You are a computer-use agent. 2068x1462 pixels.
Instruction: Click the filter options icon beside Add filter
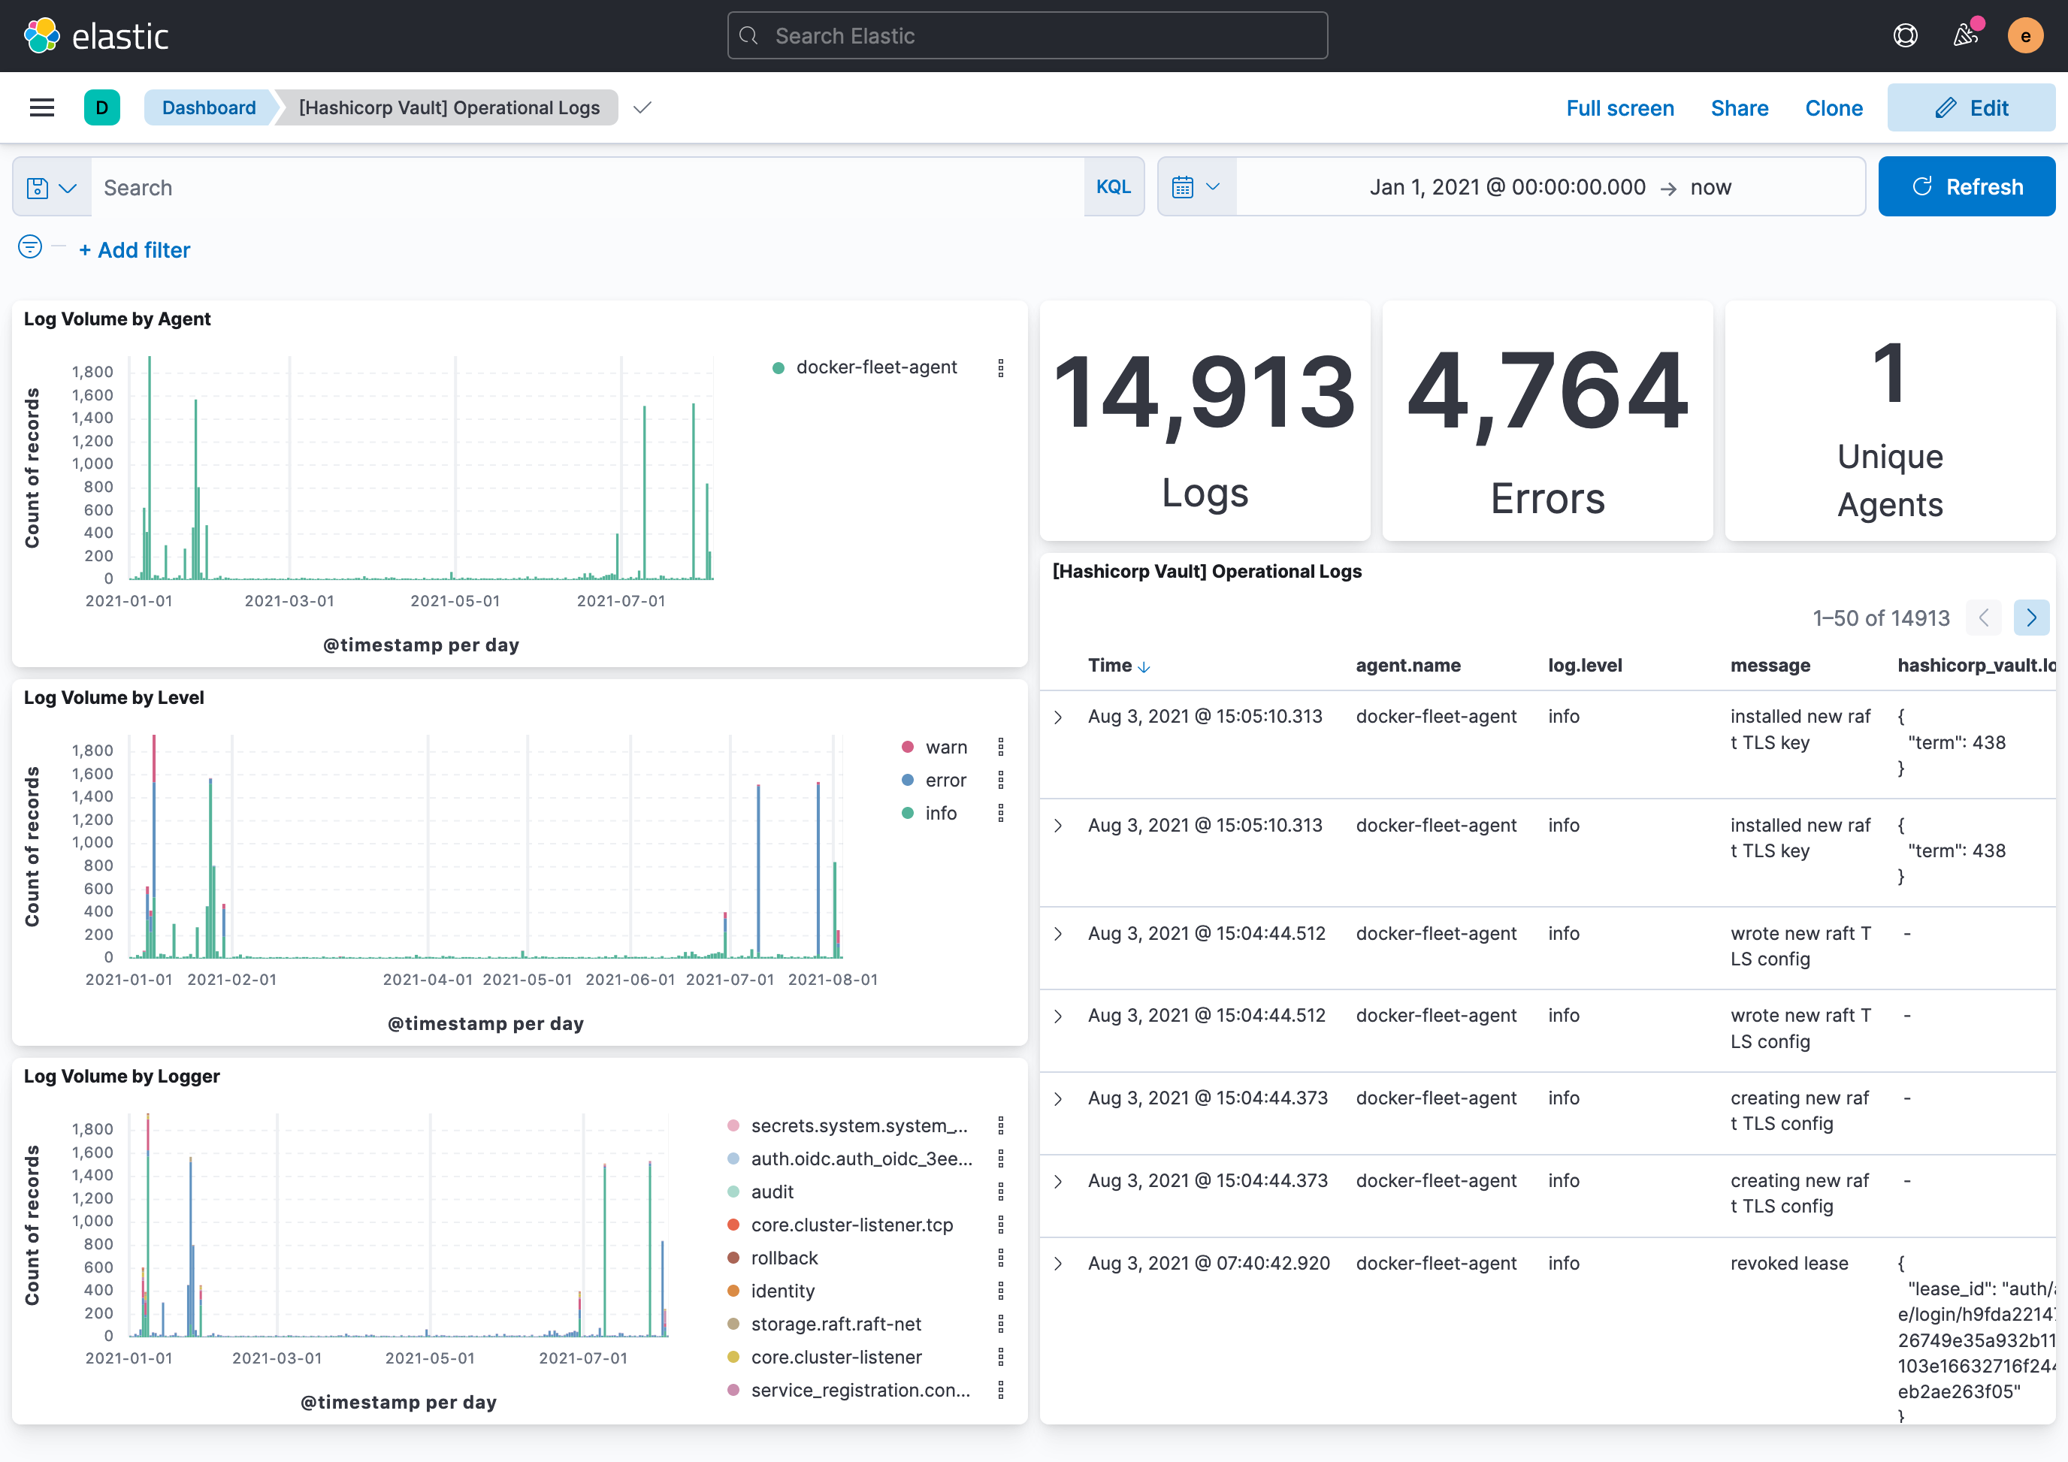pos(29,246)
